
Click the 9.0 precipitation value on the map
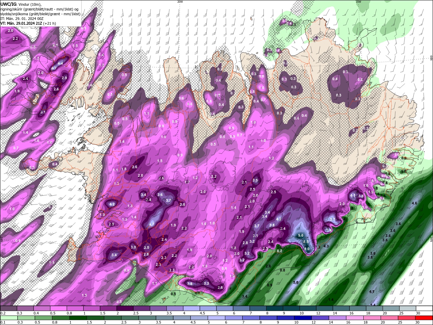click(307, 249)
